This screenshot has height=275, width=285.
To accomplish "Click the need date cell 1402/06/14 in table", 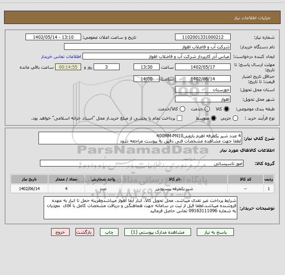I will point(29,189).
